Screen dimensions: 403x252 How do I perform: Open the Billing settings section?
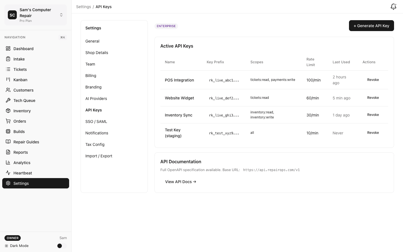pyautogui.click(x=91, y=75)
